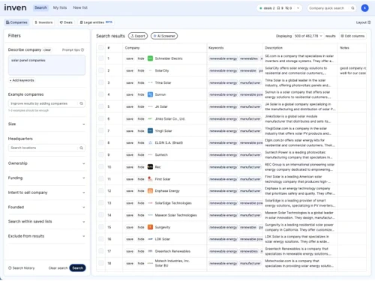Open the My lists menu item
The width and height of the screenshot is (375, 281).
pyautogui.click(x=60, y=7)
